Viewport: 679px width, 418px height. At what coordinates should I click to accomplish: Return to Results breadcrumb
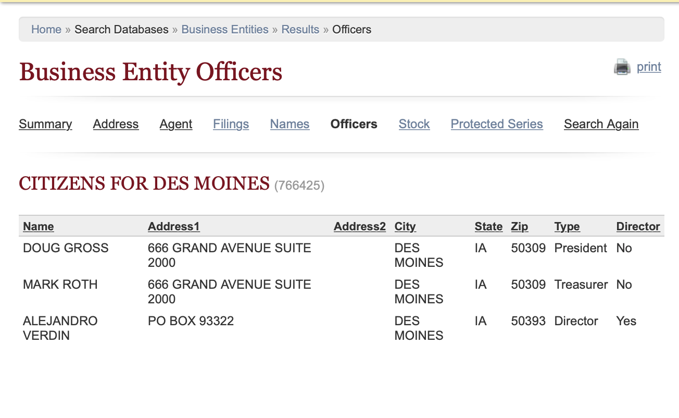point(300,29)
